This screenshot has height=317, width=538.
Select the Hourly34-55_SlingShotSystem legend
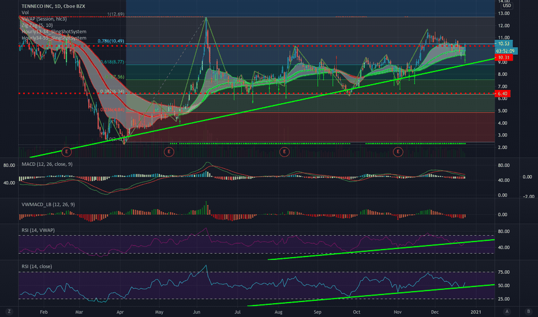(x=54, y=38)
